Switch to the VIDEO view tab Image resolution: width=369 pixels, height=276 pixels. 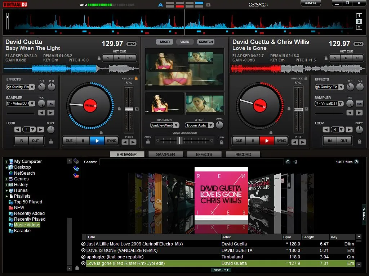(x=185, y=41)
